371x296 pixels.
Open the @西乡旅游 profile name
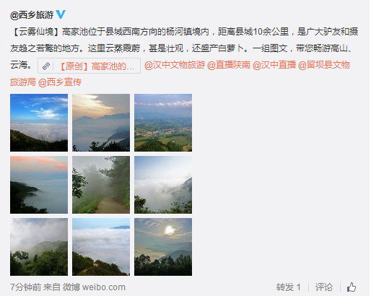coord(32,15)
